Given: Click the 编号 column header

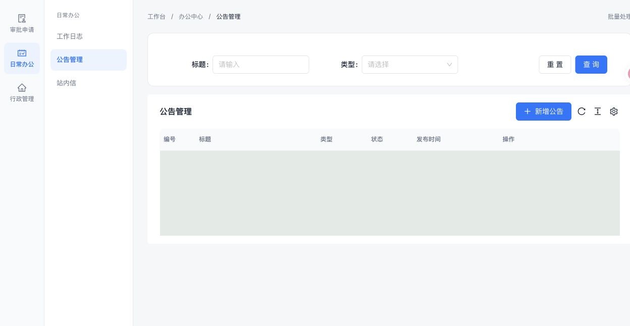Looking at the screenshot, I should pyautogui.click(x=170, y=139).
